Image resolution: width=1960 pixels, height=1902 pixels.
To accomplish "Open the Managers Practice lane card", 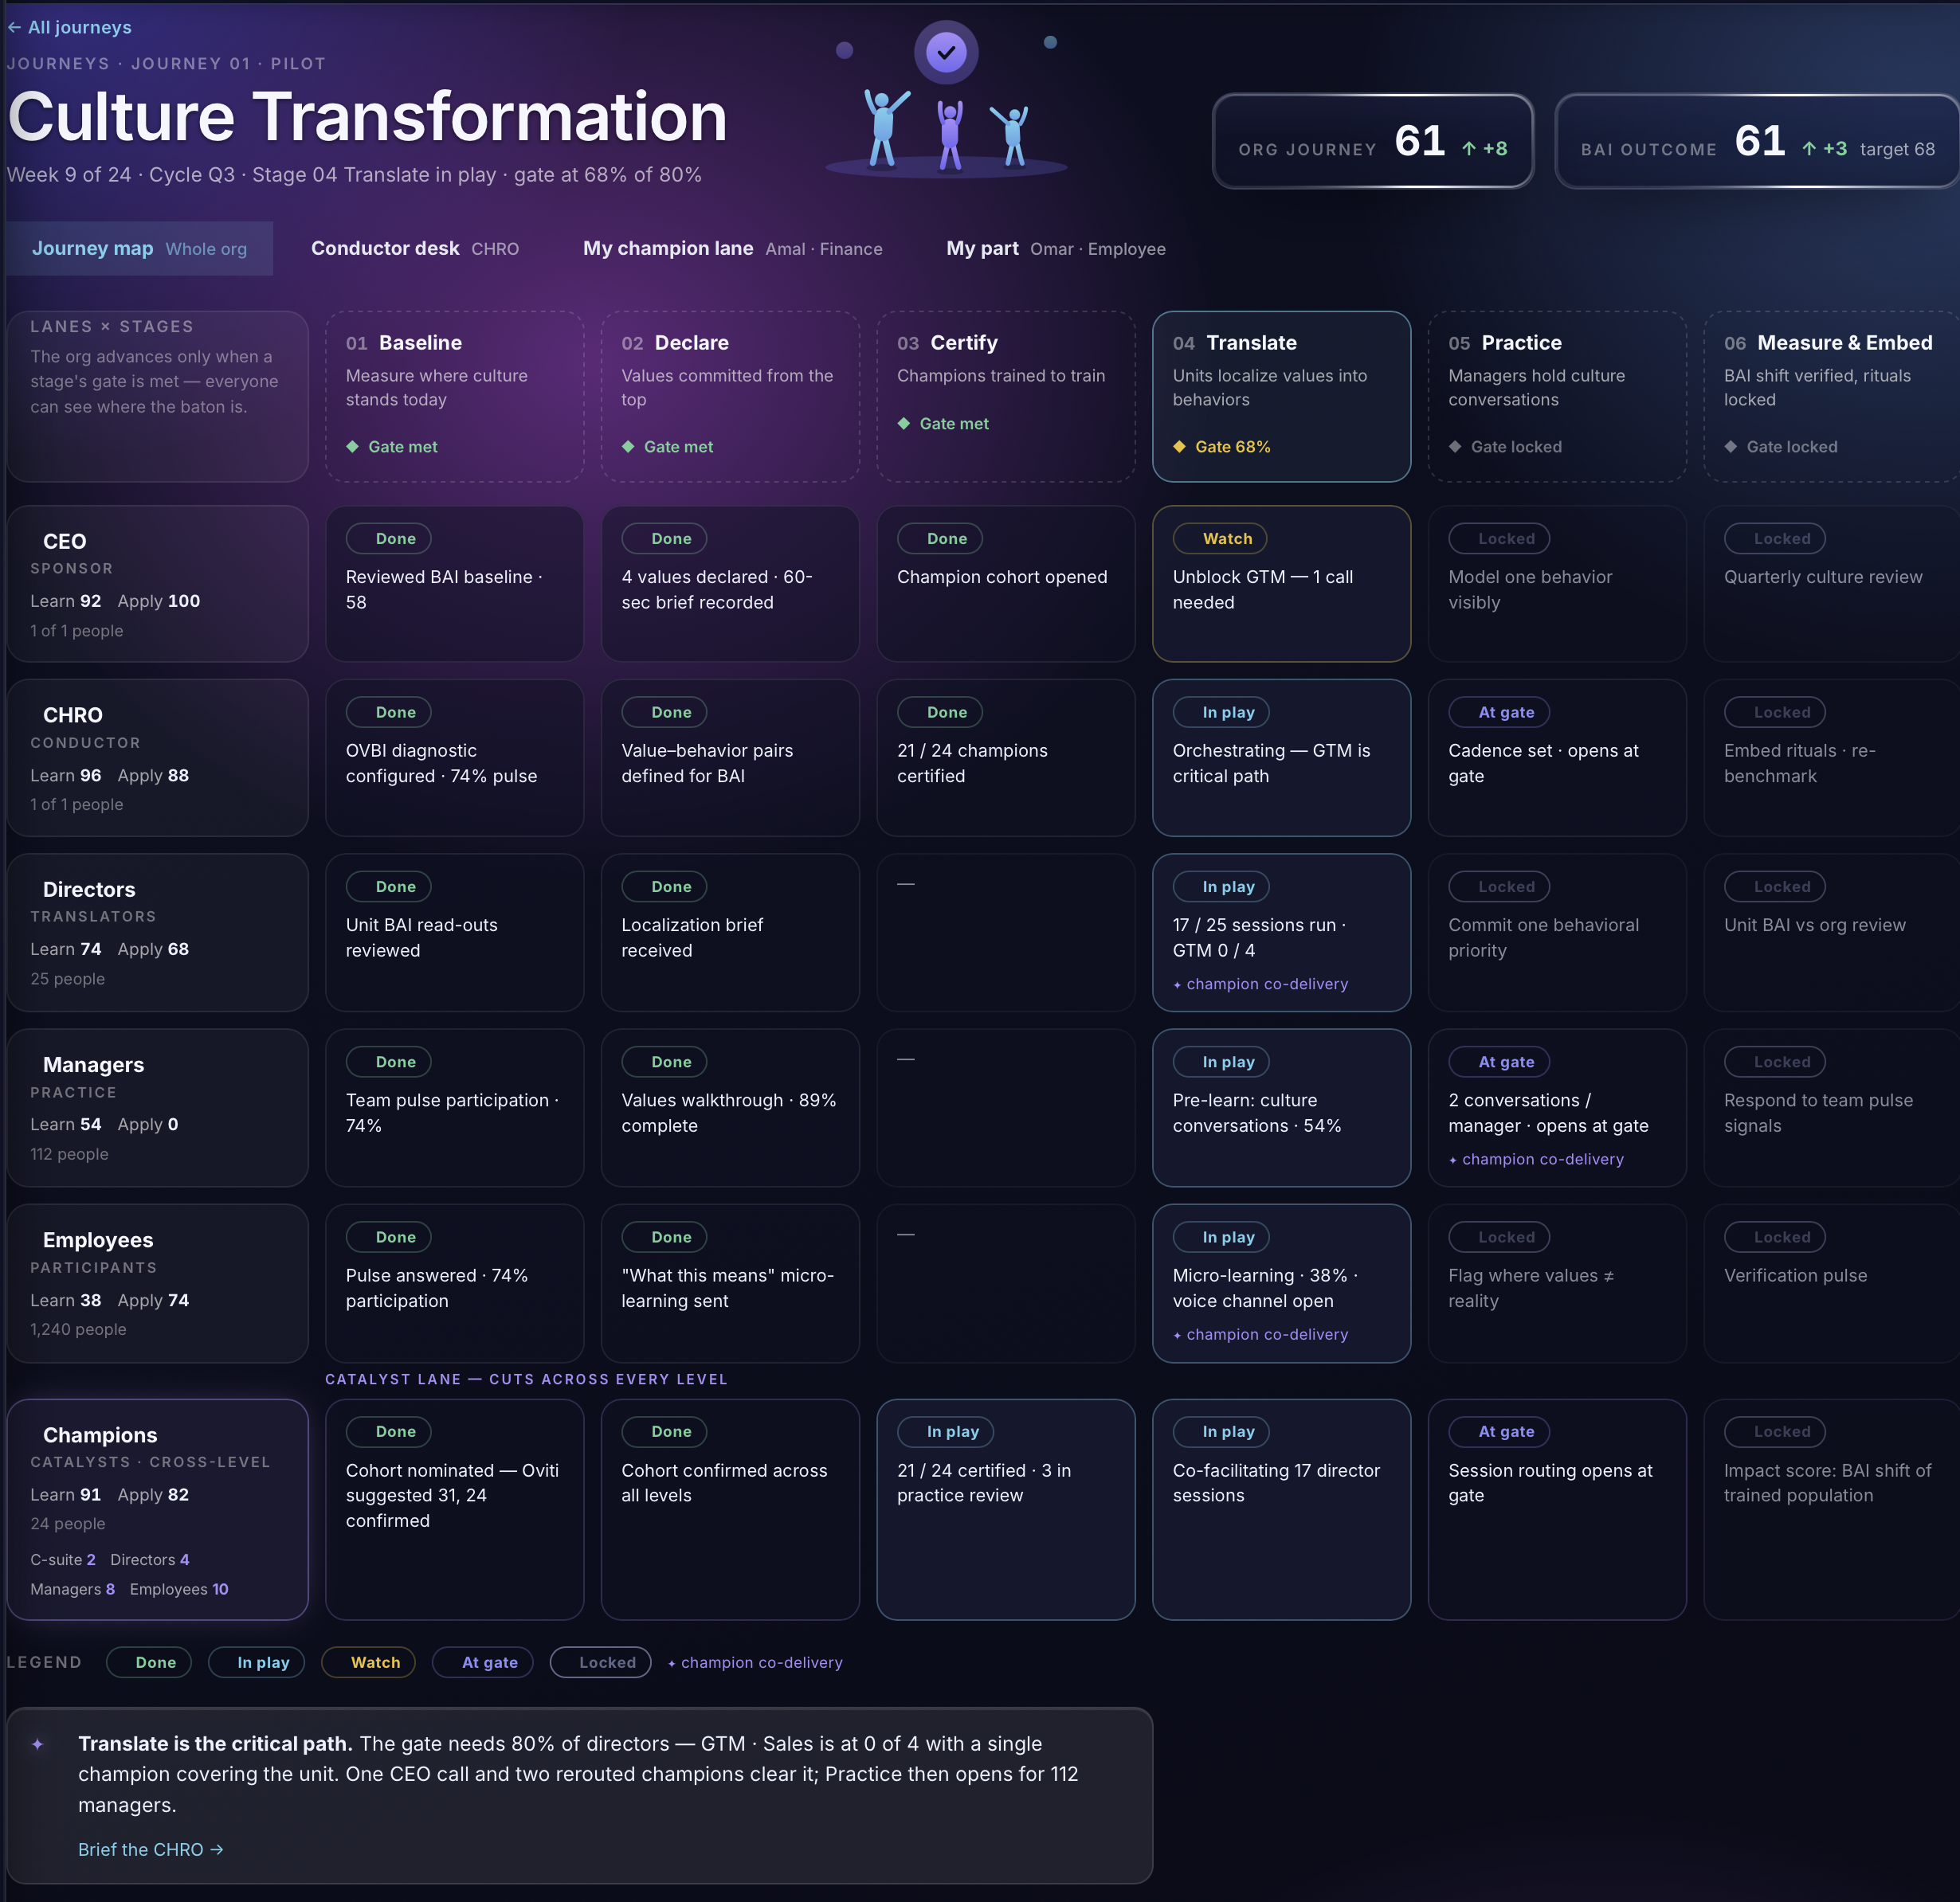I will 158,1109.
